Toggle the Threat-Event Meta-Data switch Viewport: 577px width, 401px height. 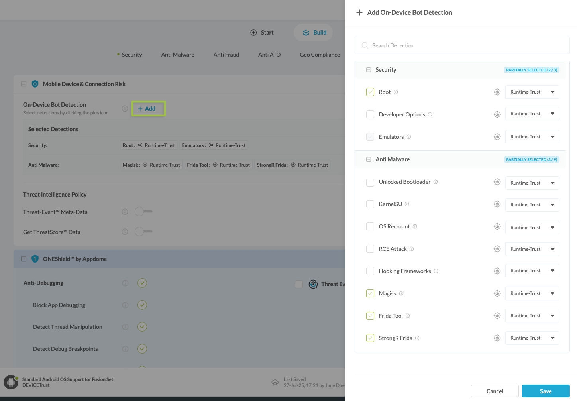point(143,212)
